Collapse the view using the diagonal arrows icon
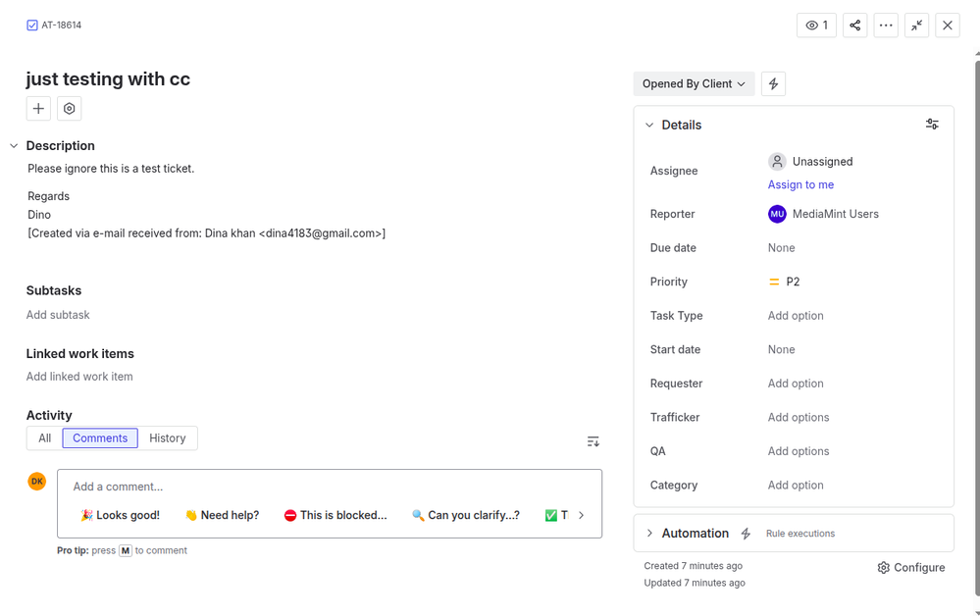Image resolution: width=980 pixels, height=616 pixels. (x=916, y=25)
